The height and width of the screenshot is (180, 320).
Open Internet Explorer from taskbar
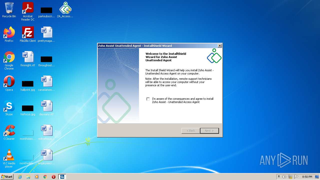pos(20,177)
